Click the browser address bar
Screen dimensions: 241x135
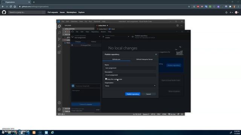(x=103, y=7)
